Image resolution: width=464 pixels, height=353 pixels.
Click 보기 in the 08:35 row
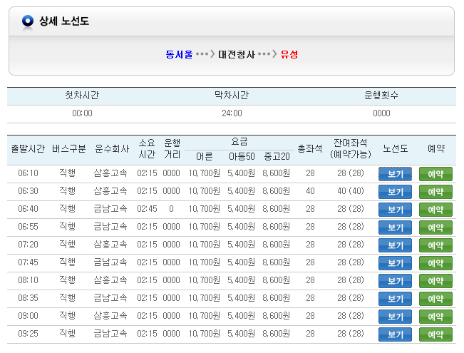pyautogui.click(x=395, y=299)
